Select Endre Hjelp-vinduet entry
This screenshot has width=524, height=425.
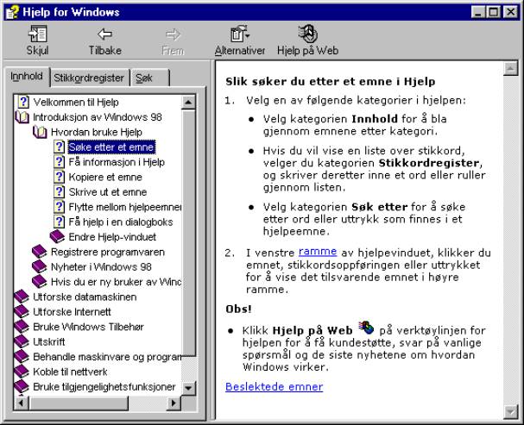(x=112, y=237)
